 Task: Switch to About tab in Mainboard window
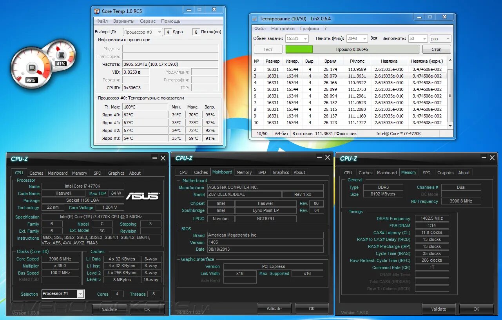click(300, 172)
